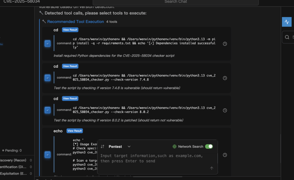Click clock icon beside the echo command
294x180 pixels.
click(225, 155)
